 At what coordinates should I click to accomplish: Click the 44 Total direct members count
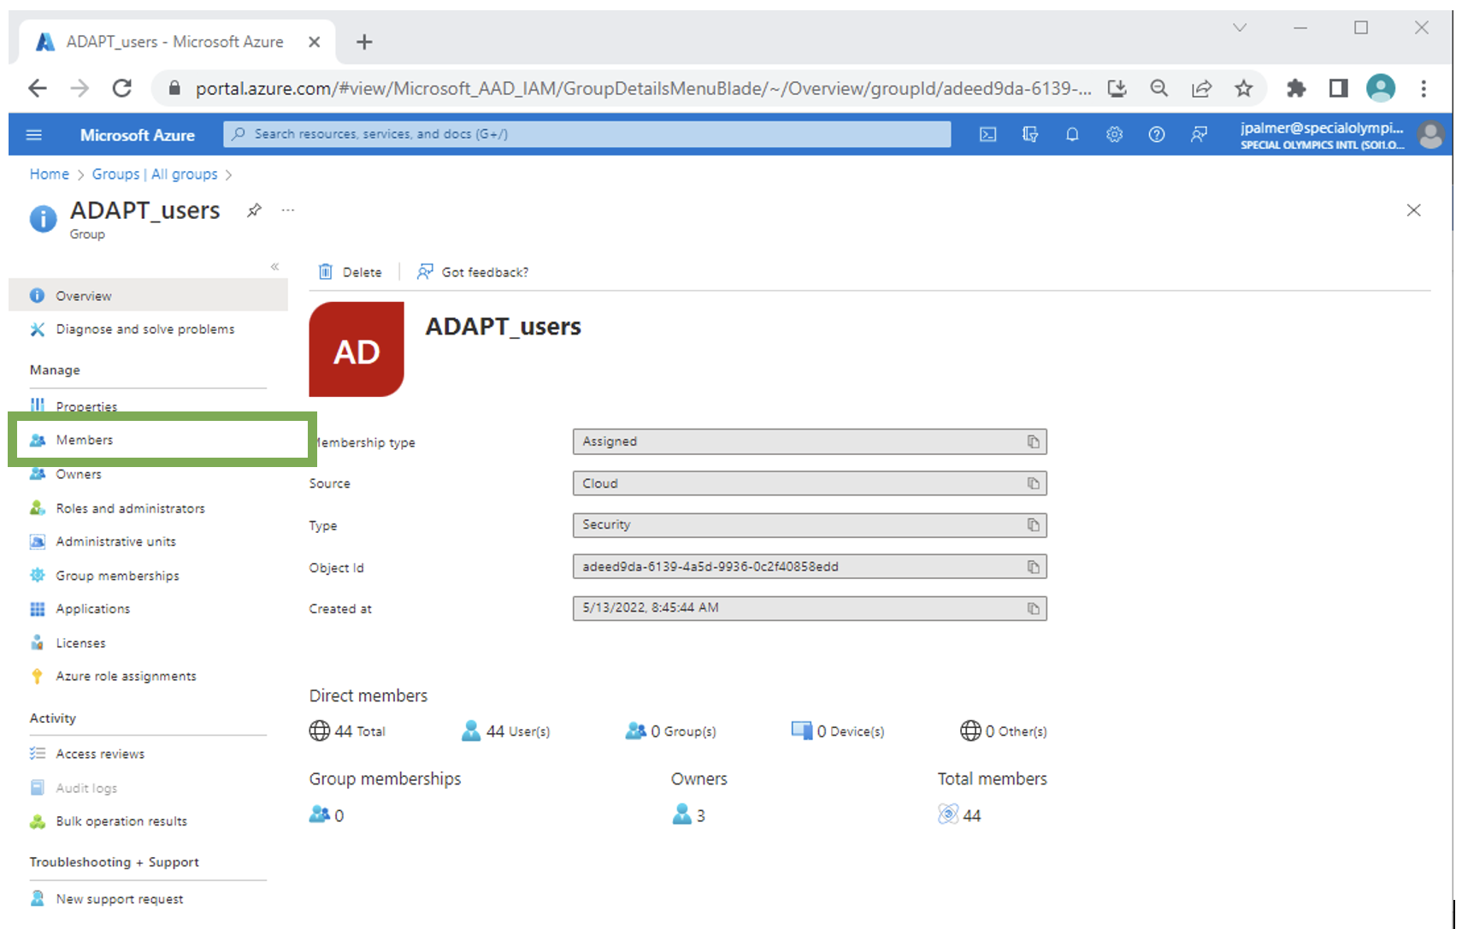(347, 731)
